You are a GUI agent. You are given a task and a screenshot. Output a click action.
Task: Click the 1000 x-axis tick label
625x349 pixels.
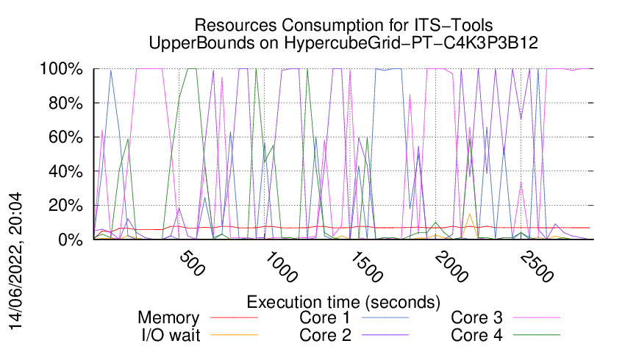pos(281,267)
